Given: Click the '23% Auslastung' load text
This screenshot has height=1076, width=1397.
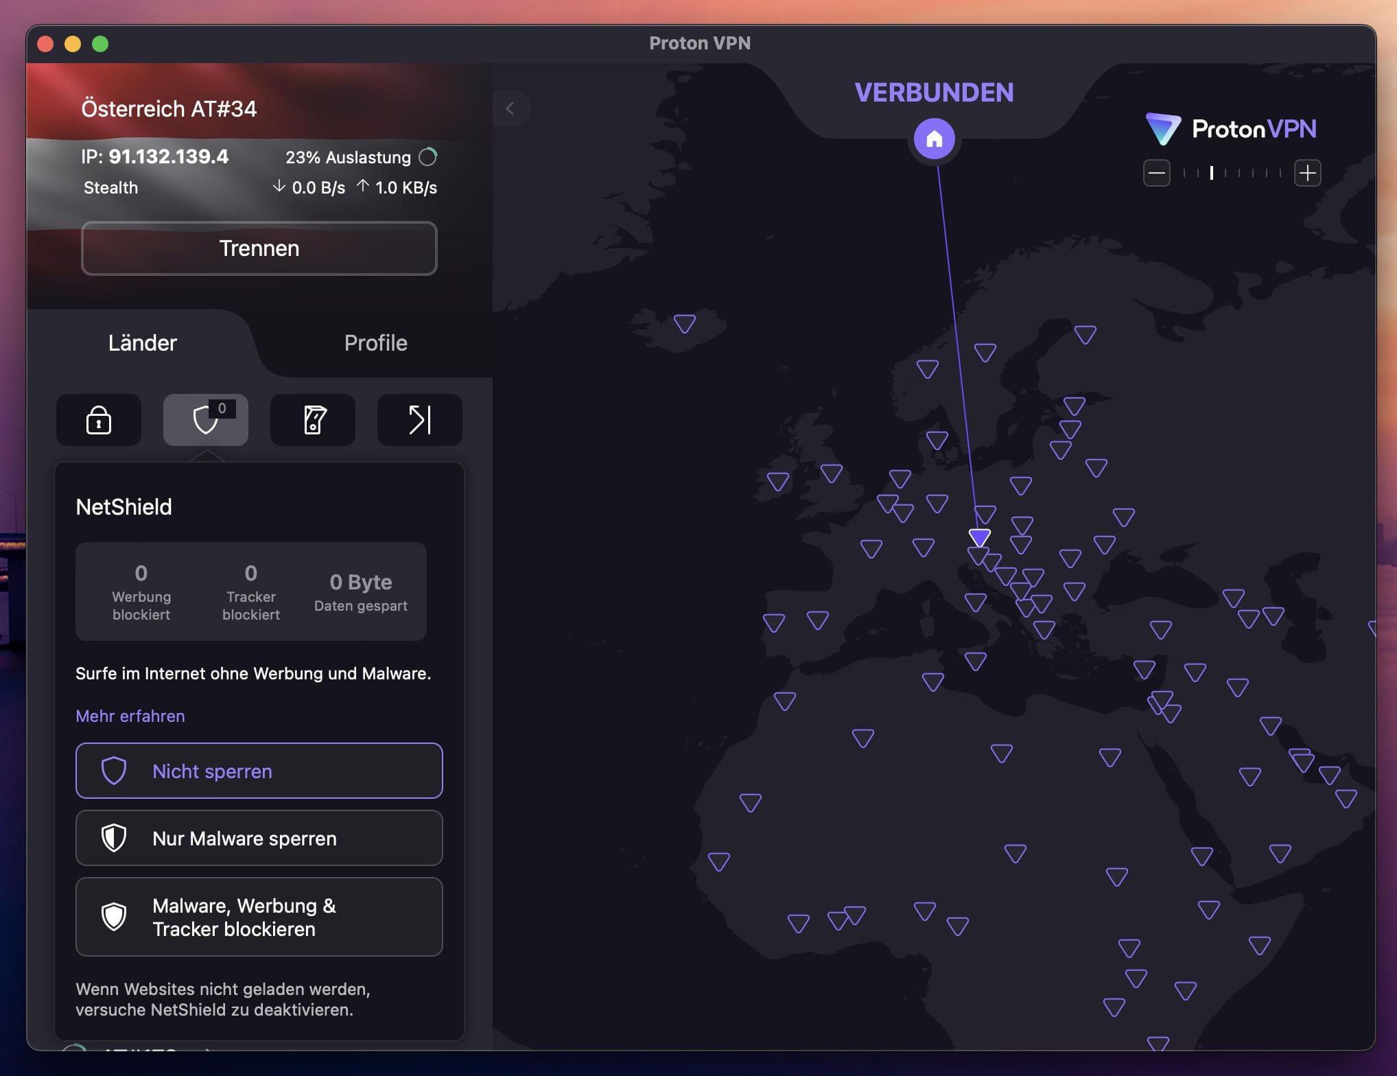Looking at the screenshot, I should point(348,157).
